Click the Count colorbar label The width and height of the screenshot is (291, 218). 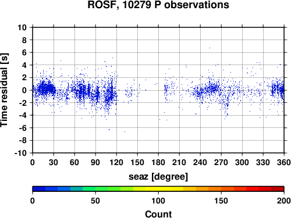(x=158, y=214)
